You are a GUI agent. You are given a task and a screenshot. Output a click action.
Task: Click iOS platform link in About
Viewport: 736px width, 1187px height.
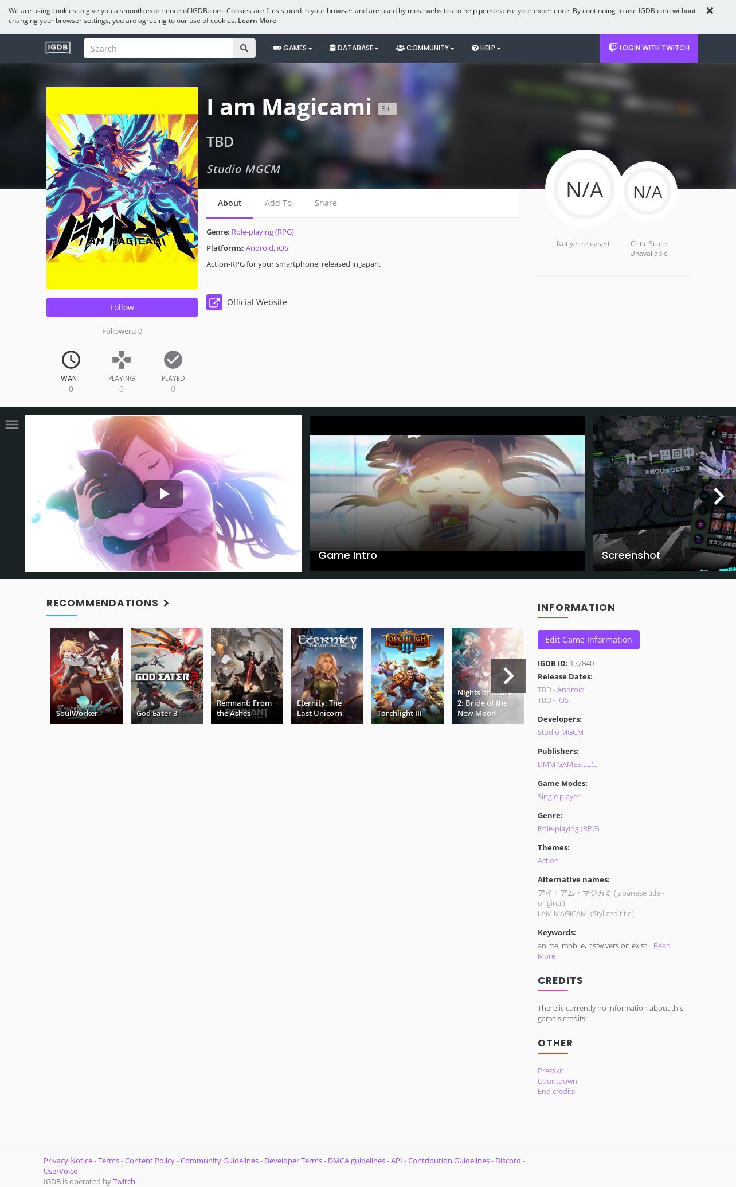pos(283,248)
